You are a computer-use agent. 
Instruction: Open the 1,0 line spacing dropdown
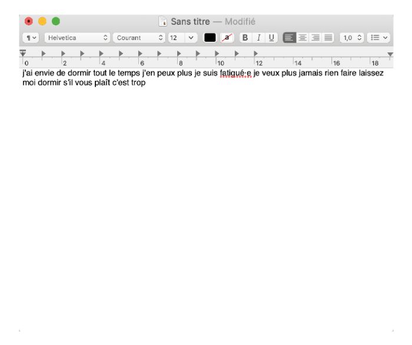click(352, 38)
